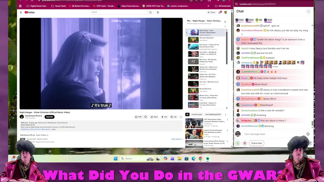Open the browser apps grid icon
The image size is (324, 182).
20,6
